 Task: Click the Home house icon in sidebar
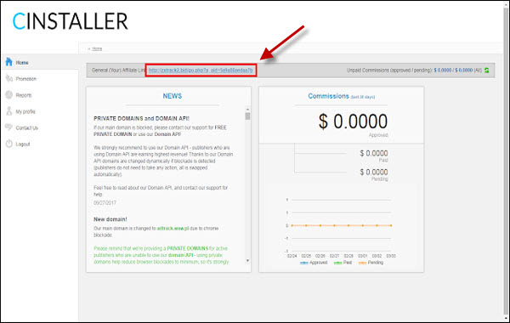(x=8, y=62)
